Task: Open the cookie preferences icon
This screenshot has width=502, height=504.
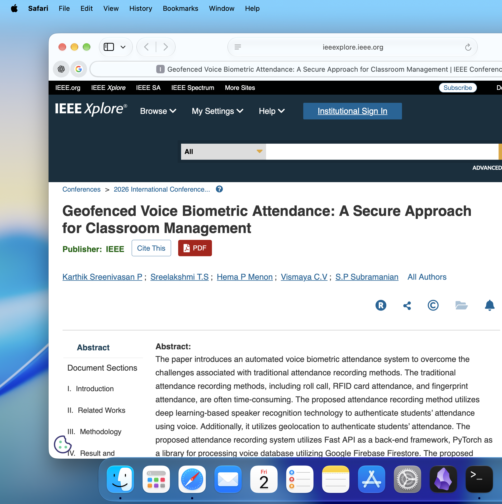Action: tap(63, 444)
